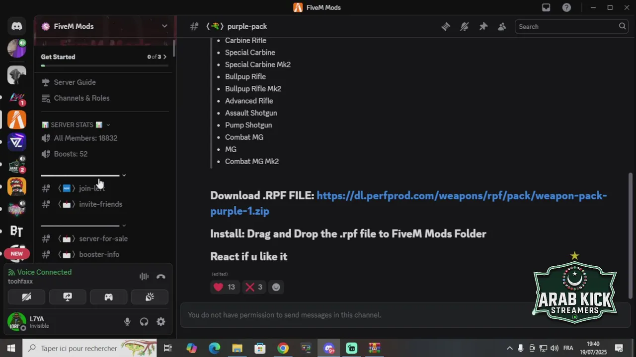
Task: Open Microsoft Store from taskbar
Action: click(x=260, y=348)
